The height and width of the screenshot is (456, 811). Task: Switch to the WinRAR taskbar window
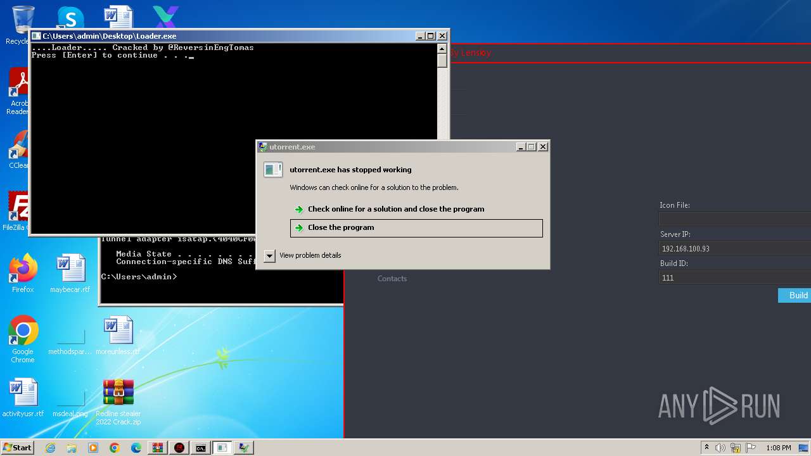(x=158, y=448)
